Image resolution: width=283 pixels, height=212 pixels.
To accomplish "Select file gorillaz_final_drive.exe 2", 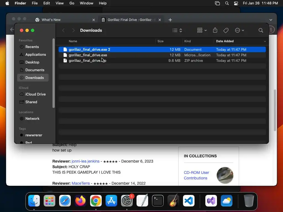I will [162, 49].
